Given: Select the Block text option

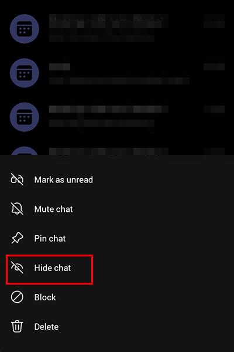Looking at the screenshot, I should point(45,297).
